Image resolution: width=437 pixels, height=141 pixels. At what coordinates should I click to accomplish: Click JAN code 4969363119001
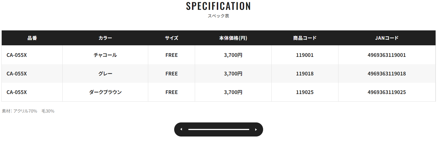(387, 55)
